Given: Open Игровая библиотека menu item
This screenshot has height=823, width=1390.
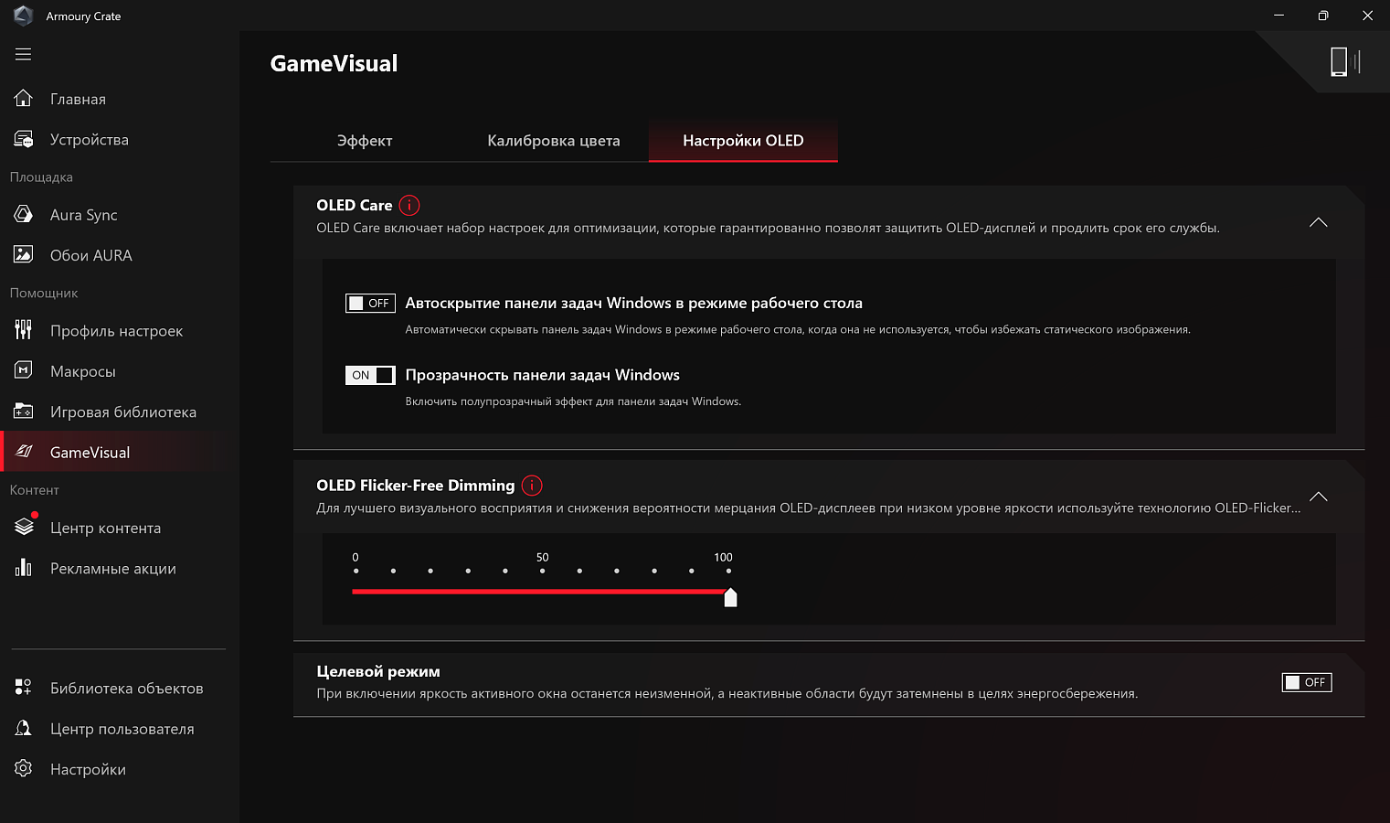Looking at the screenshot, I should 120,411.
